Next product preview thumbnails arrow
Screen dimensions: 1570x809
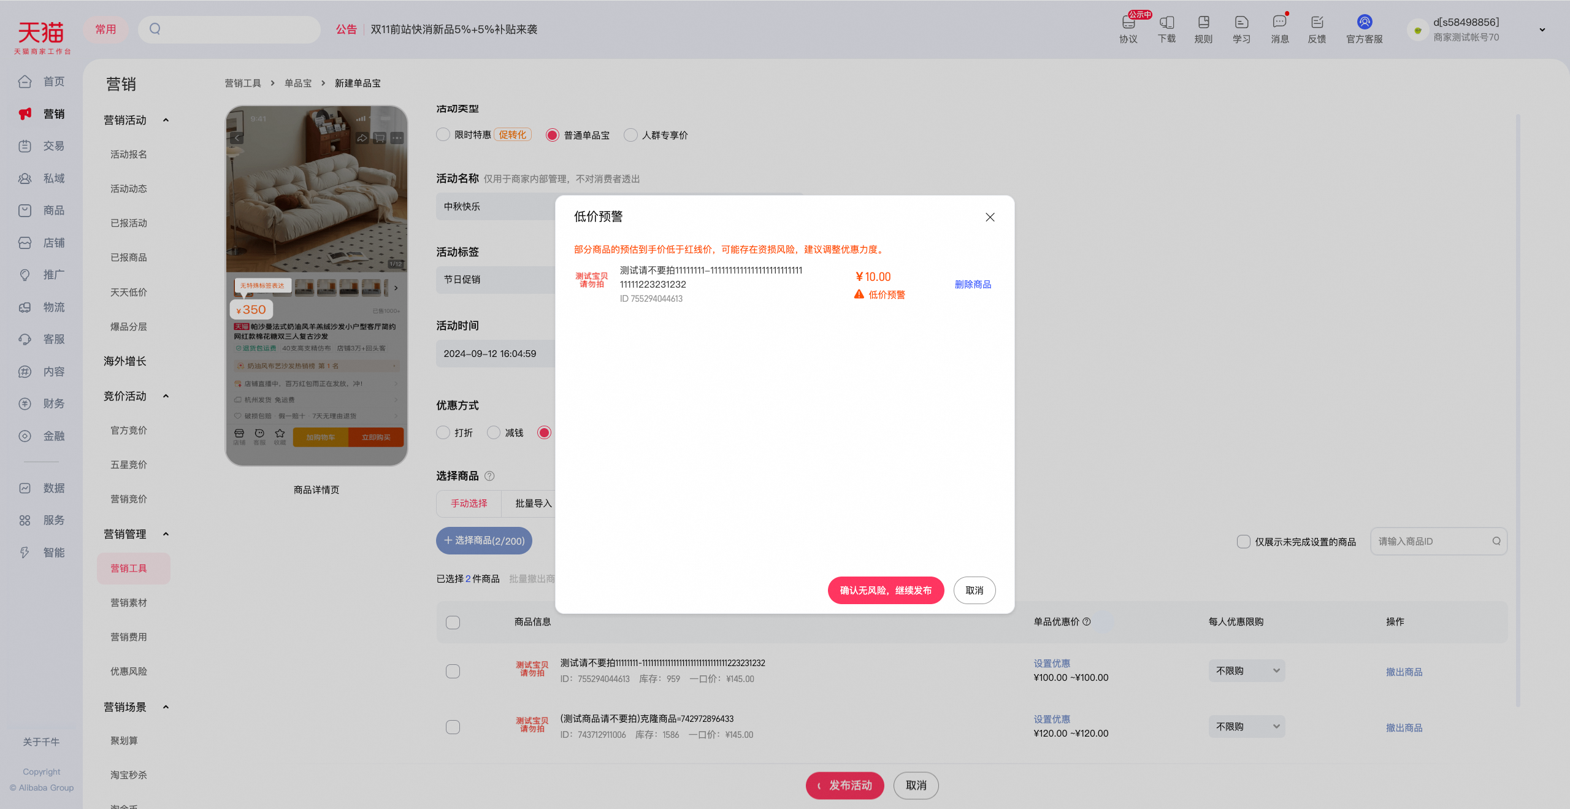[396, 288]
